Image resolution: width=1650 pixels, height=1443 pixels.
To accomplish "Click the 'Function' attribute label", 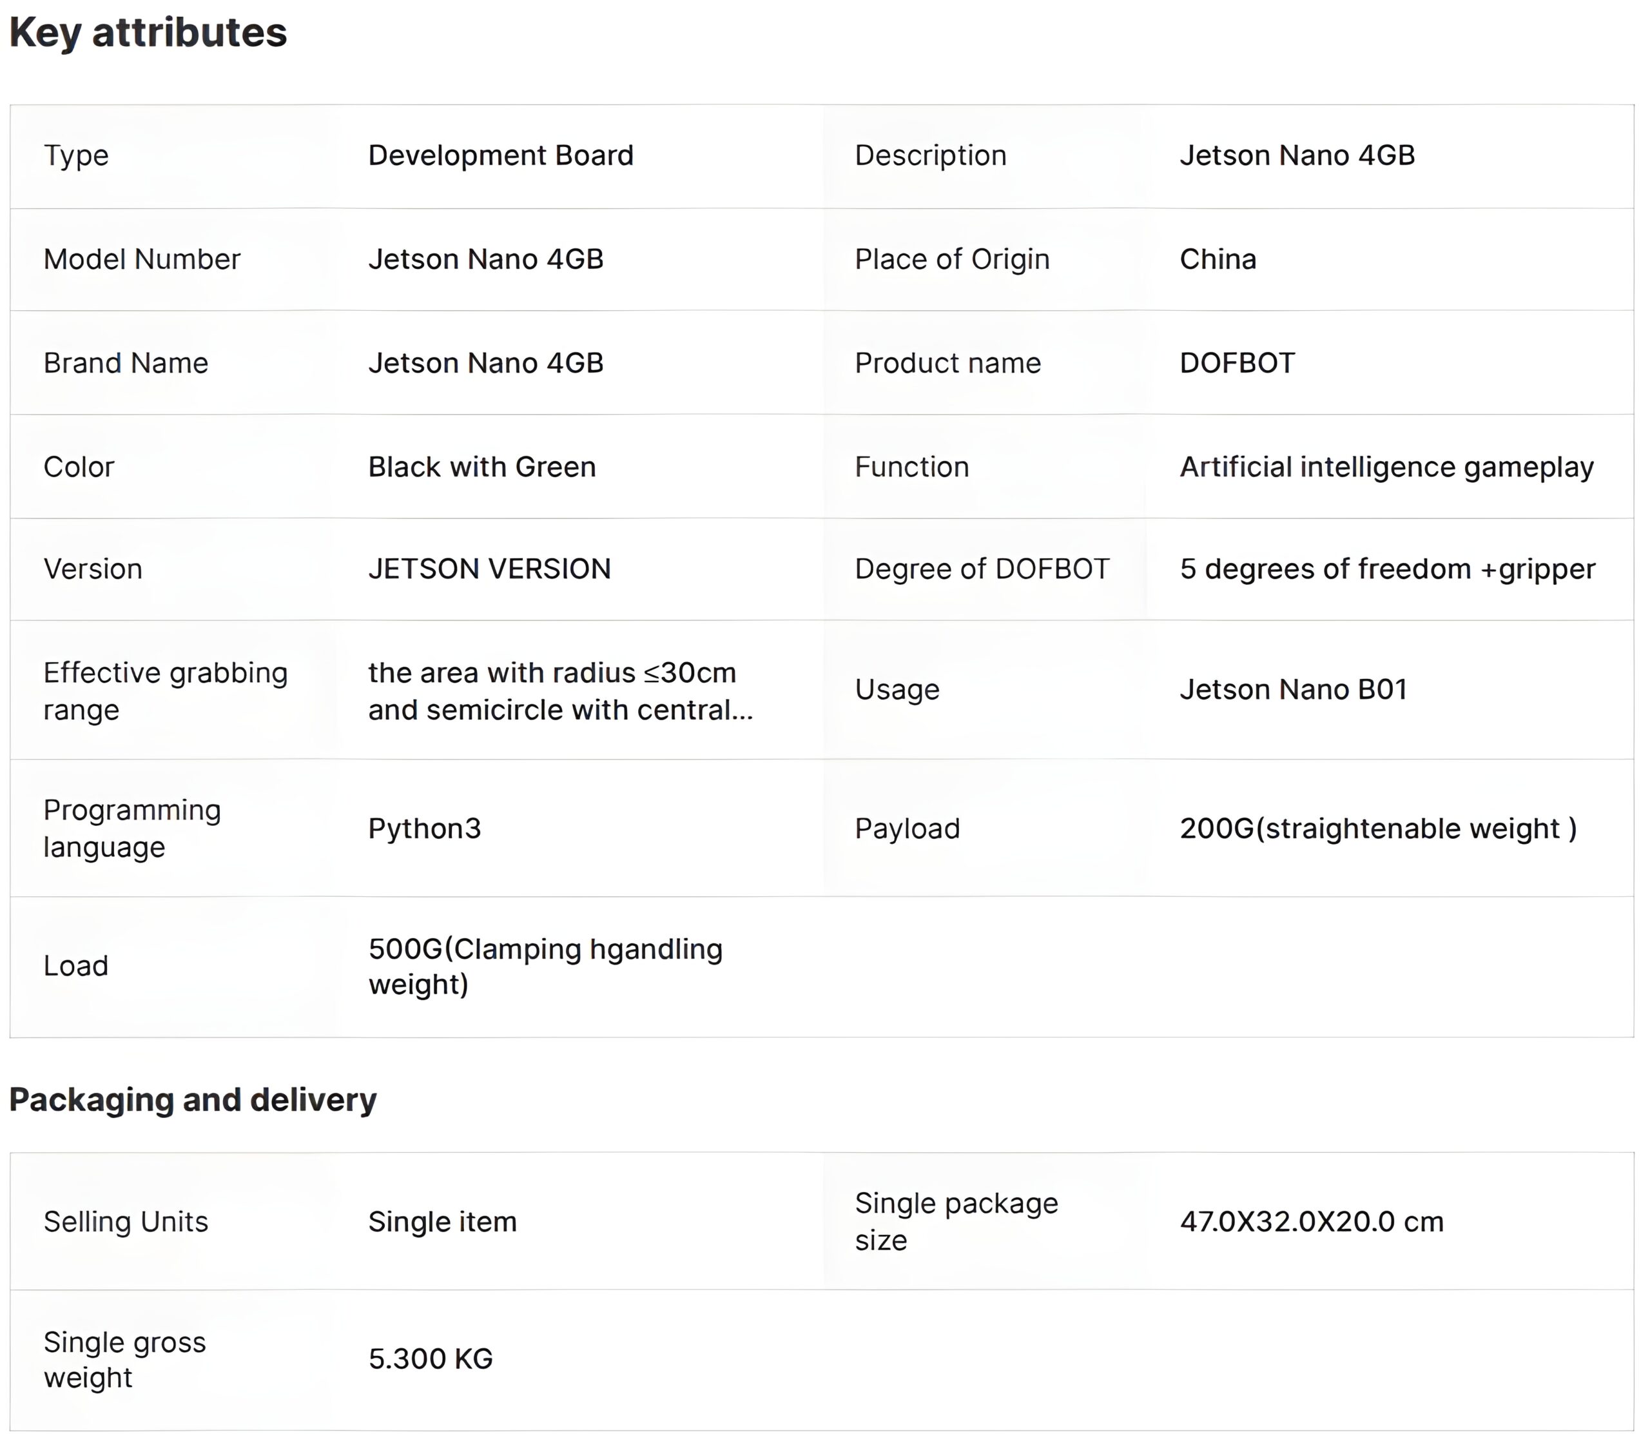I will (x=912, y=467).
